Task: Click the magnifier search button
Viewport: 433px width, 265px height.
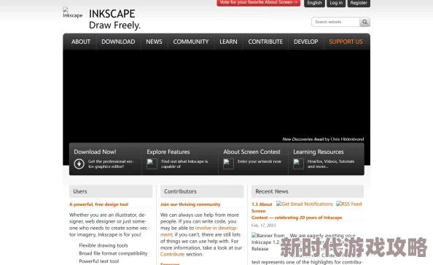Action: point(364,22)
